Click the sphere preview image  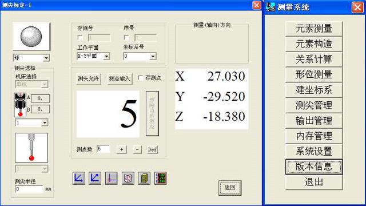click(x=31, y=37)
